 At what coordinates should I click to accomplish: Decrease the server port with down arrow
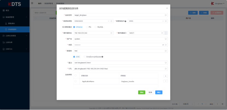tap(166, 34)
